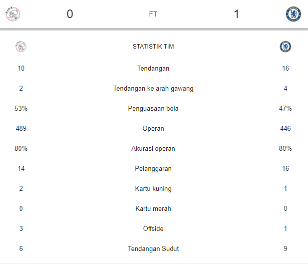
Task: Select the STATISTIK TIM heading
Action: [153, 47]
